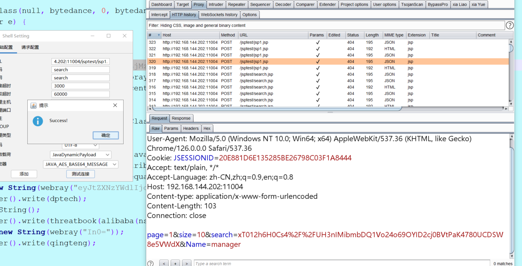Image resolution: width=522 pixels, height=266 pixels.
Task: Sort by the Method column header
Action: (x=229, y=35)
